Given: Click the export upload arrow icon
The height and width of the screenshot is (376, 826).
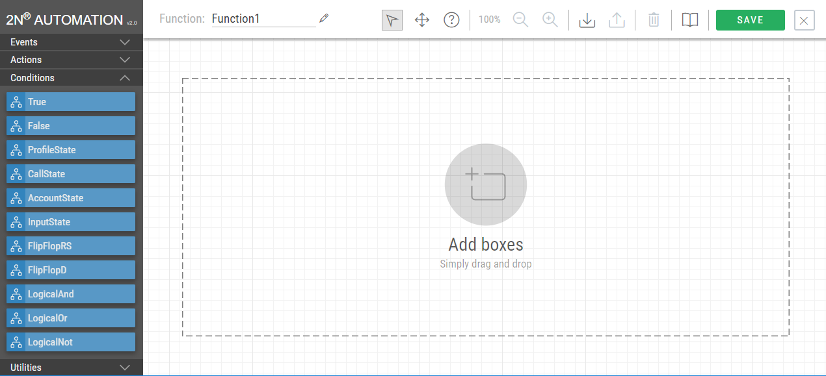Looking at the screenshot, I should tap(617, 20).
